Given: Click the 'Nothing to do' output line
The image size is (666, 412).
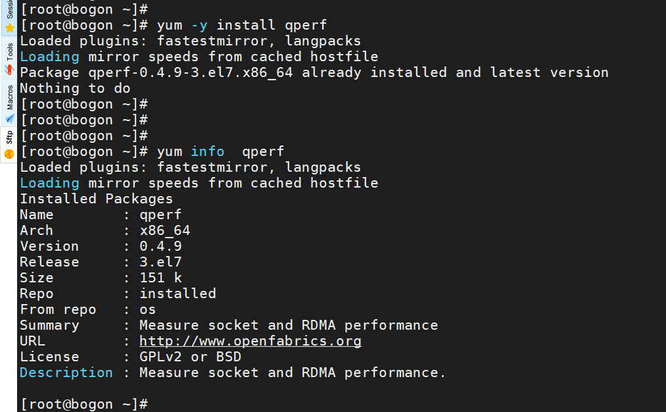Looking at the screenshot, I should point(75,88).
